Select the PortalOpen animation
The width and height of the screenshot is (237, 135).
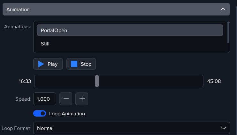tap(130, 30)
